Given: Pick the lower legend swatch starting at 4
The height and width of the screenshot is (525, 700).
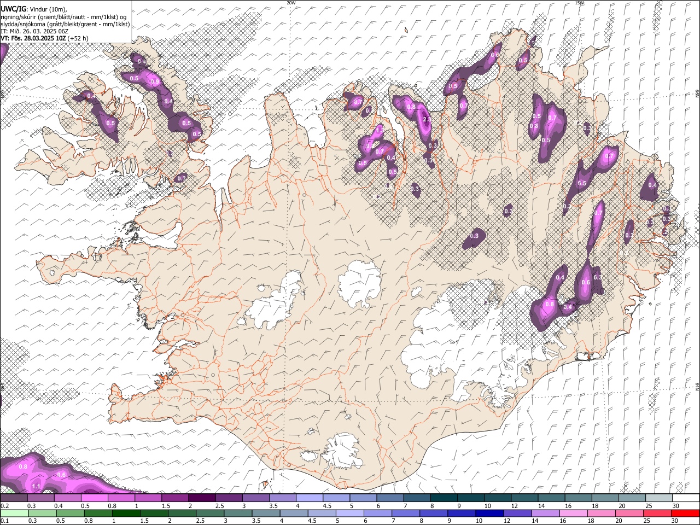Looking at the screenshot, I should [294, 513].
